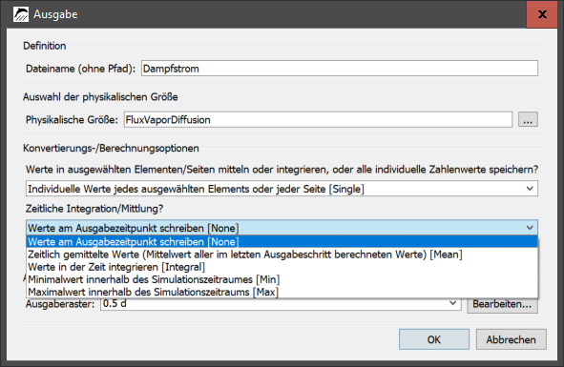This screenshot has height=367, width=564.
Task: Click the Physikalische Größe field with FluxVaporDiffusion
Action: pyautogui.click(x=318, y=119)
